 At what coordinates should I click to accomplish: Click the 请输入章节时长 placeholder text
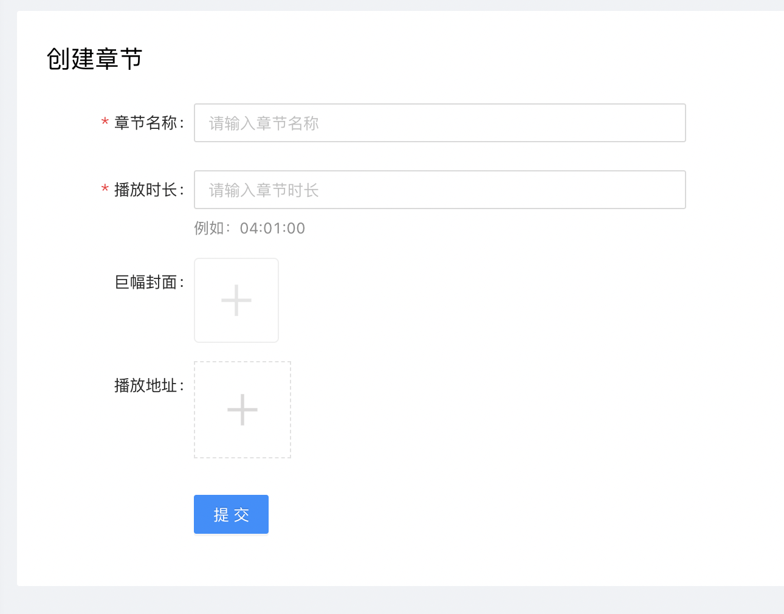(x=264, y=190)
